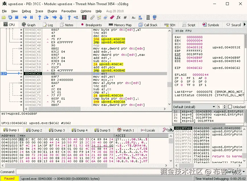Toggle breakpoint dot at address 00406C6A
This screenshot has height=181, width=247.
tap(21, 83)
